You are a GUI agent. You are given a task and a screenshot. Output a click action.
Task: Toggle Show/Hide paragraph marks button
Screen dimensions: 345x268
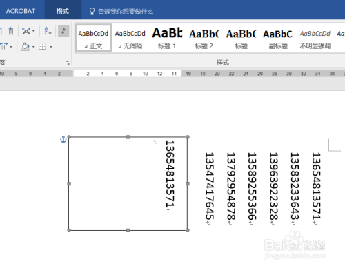coord(63,31)
